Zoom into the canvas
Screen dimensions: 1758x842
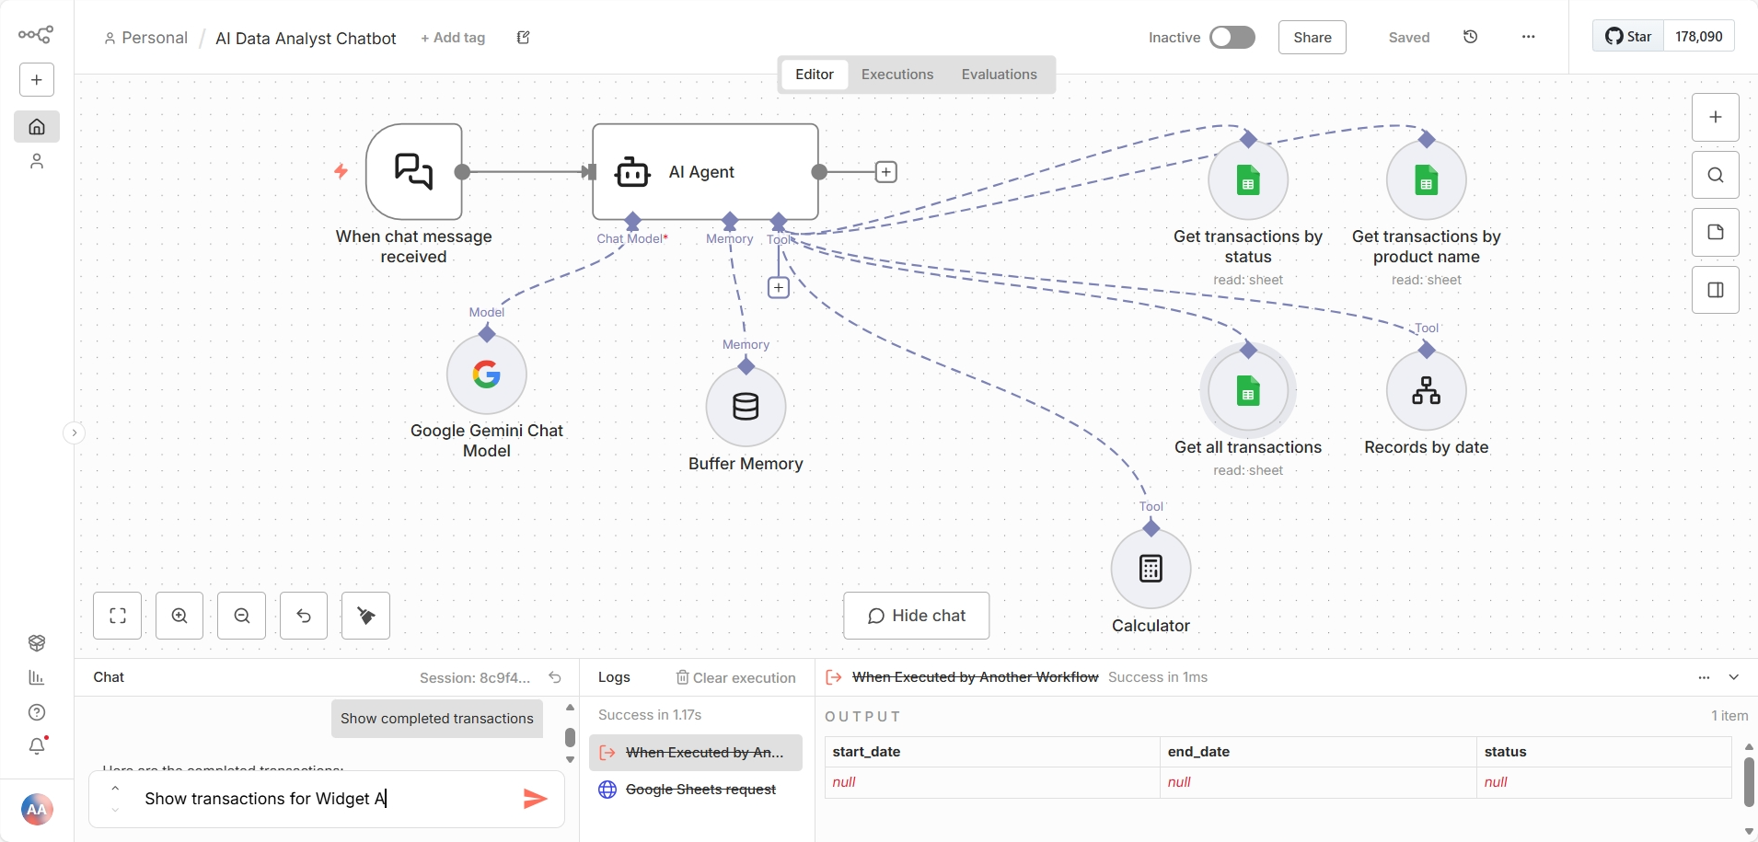pos(179,616)
